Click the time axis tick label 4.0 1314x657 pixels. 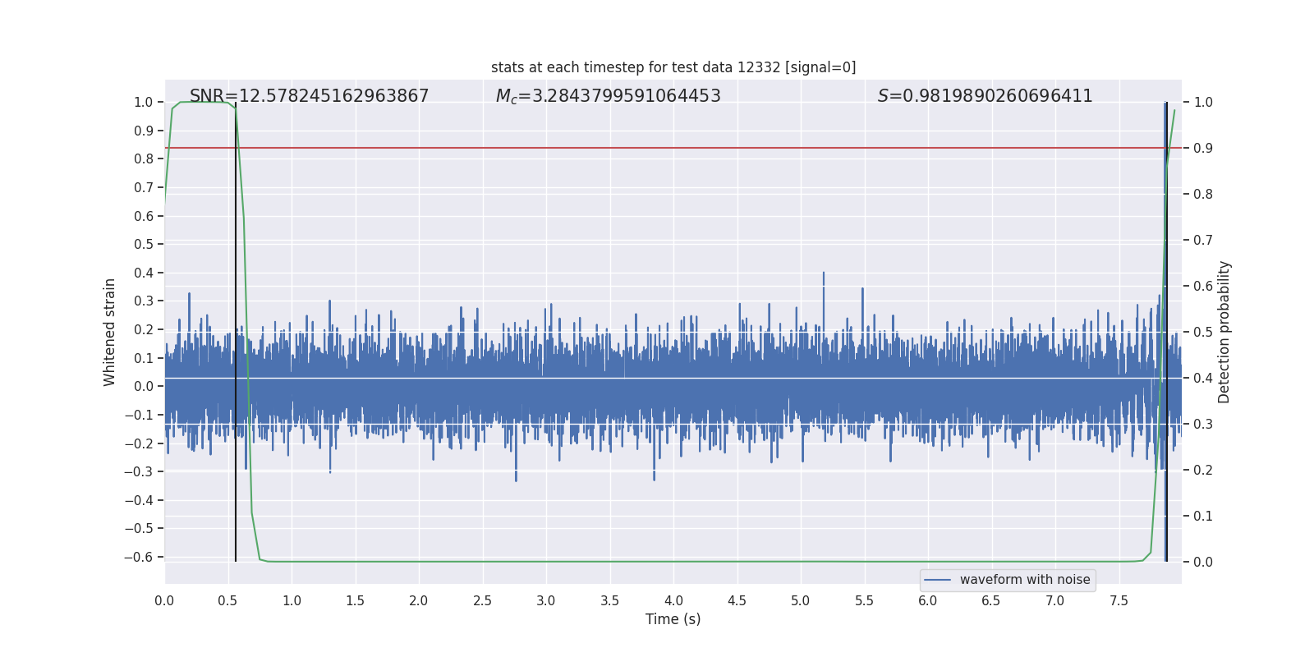(673, 600)
